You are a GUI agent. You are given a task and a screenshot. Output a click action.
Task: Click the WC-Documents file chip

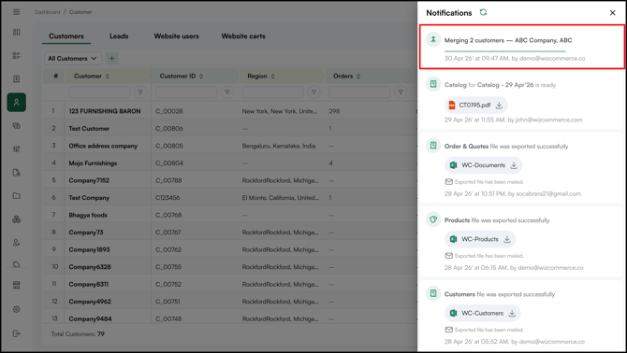pos(483,165)
